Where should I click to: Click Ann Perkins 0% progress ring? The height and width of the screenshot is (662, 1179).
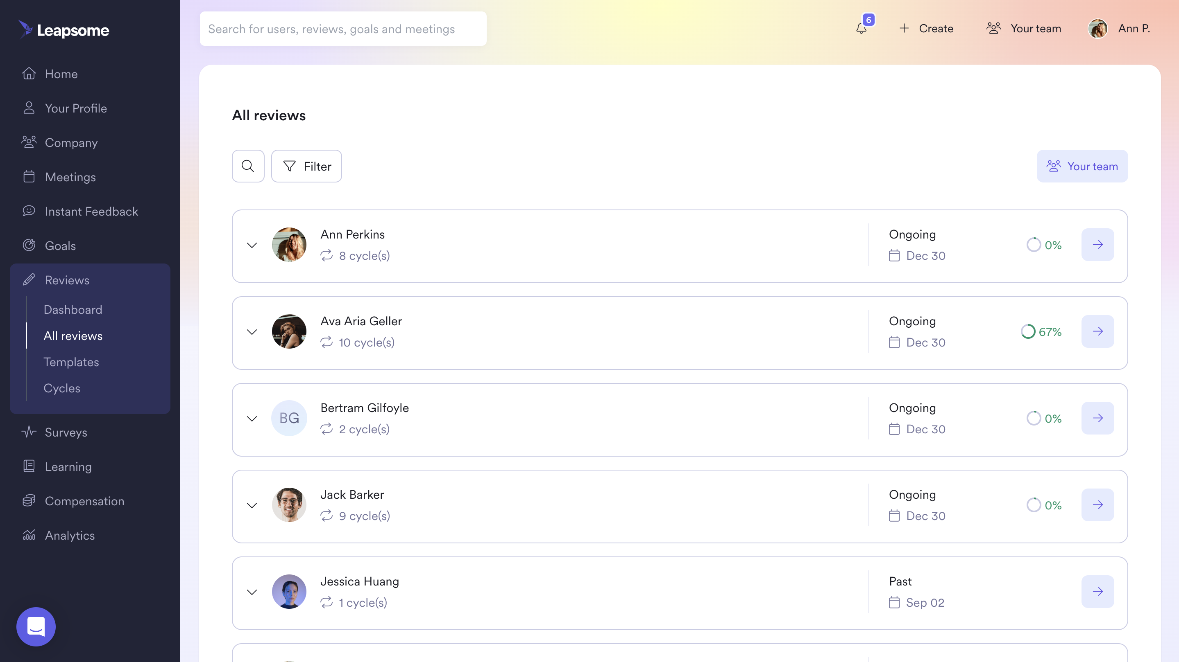point(1034,245)
